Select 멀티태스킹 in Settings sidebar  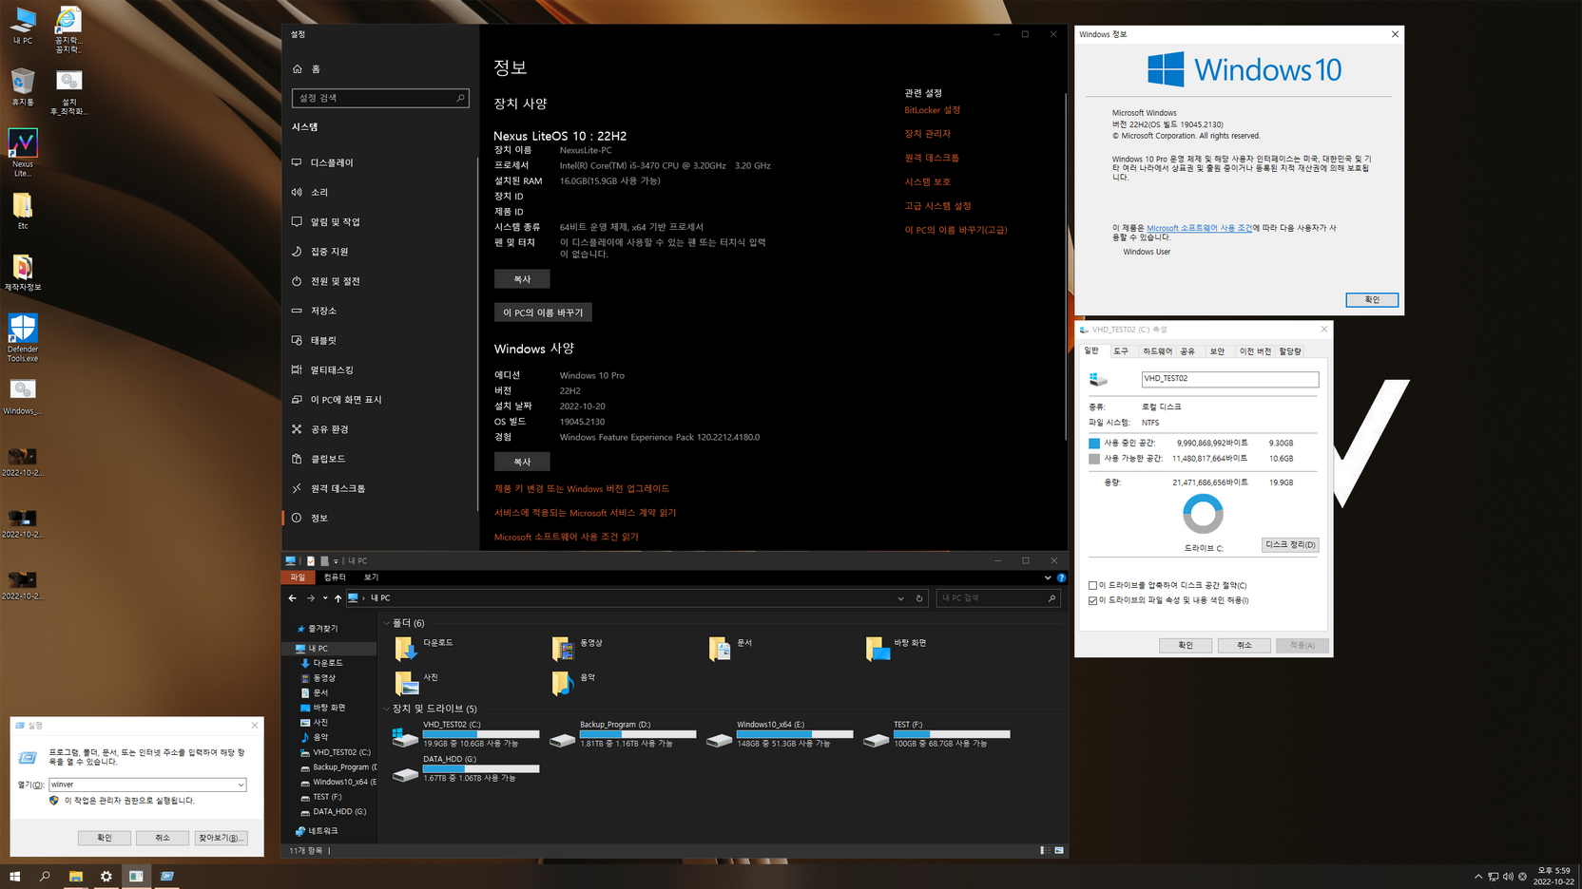[x=380, y=369]
